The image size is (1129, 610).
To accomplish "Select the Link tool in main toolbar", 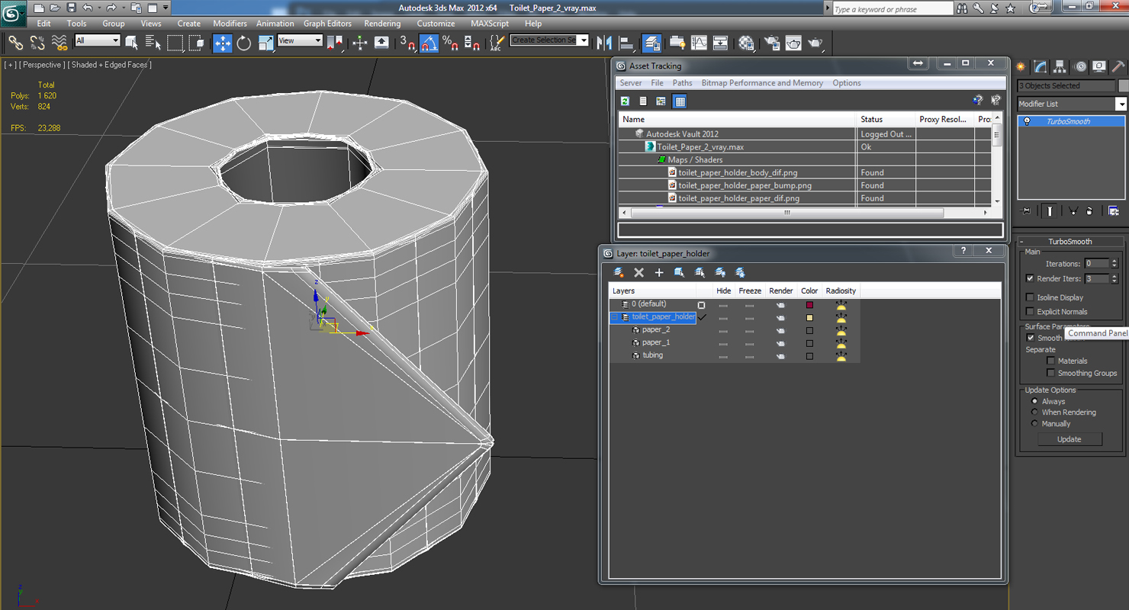I will [x=15, y=43].
